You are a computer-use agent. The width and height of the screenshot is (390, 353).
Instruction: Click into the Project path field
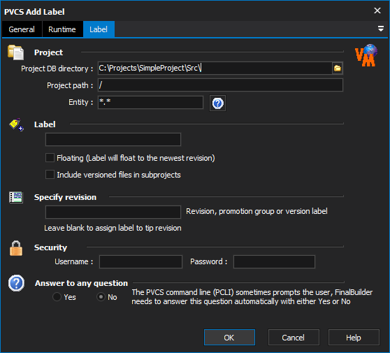220,85
